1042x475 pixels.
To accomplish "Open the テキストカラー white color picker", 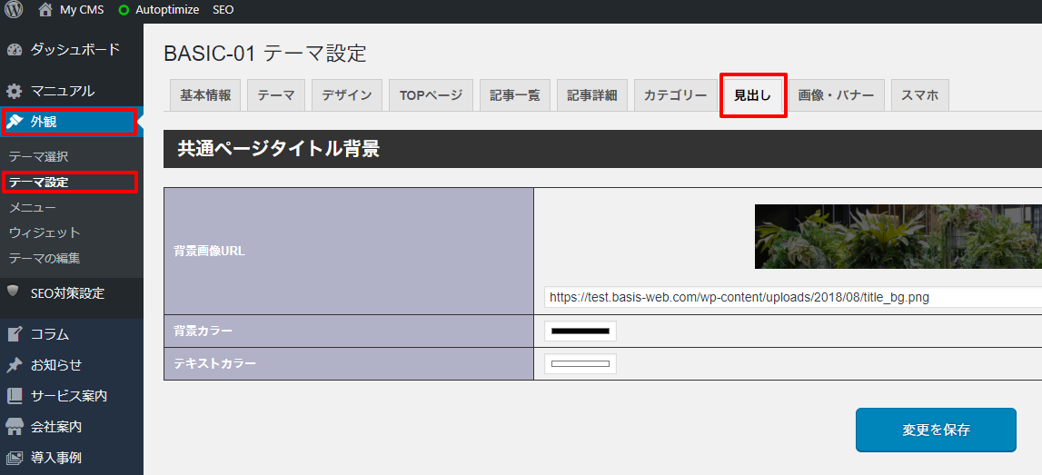I will 581,363.
